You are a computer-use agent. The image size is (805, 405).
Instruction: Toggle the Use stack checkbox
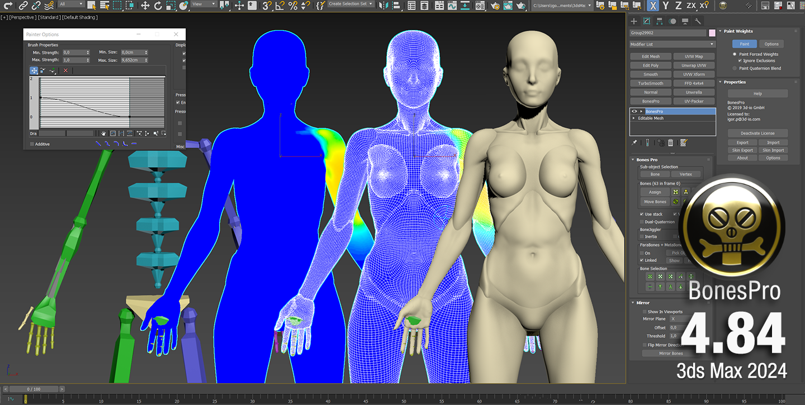pyautogui.click(x=642, y=214)
